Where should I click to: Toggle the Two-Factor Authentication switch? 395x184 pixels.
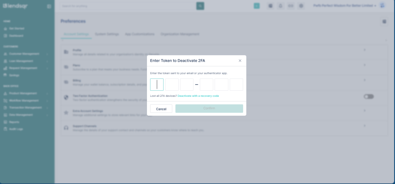[x=368, y=96]
